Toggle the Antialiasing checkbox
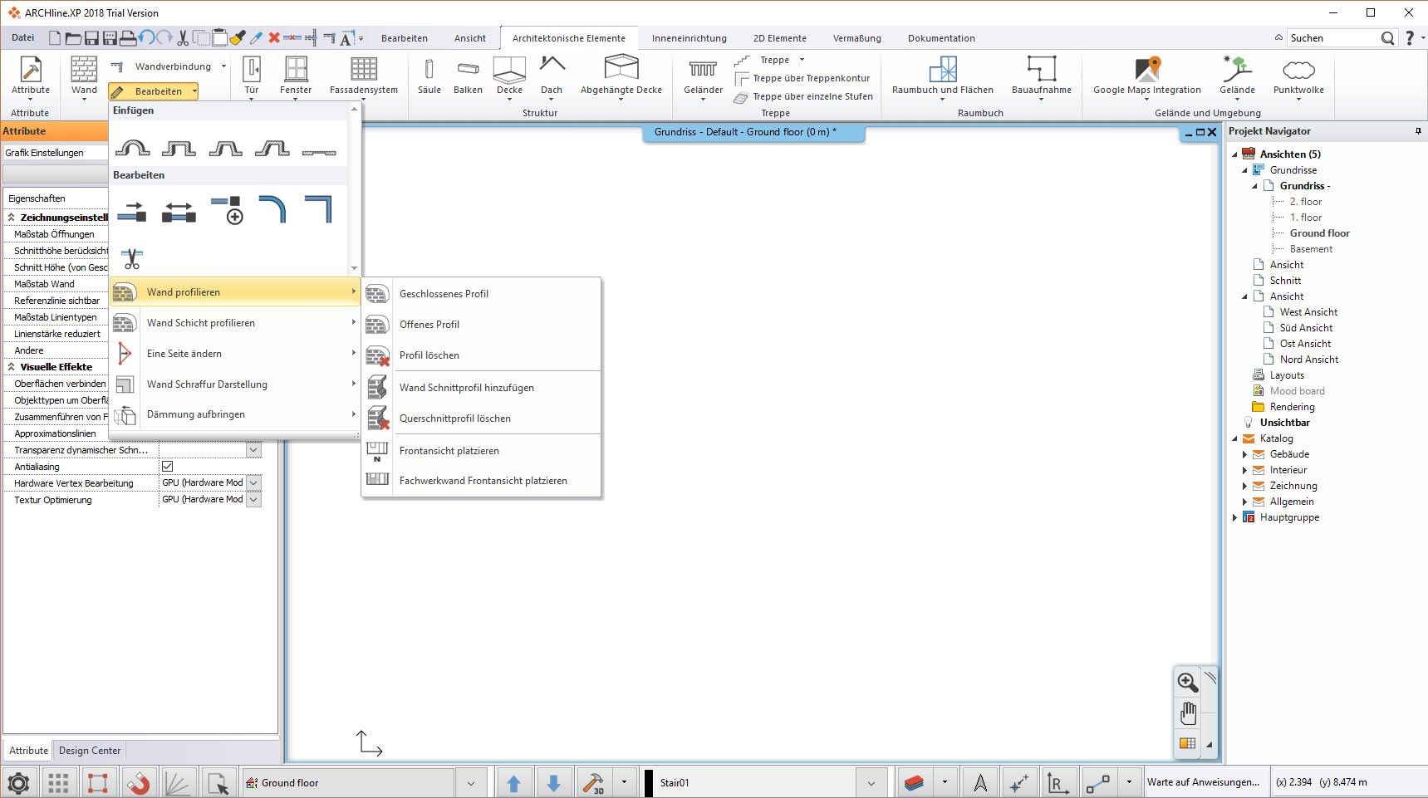Viewport: 1428px width, 798px height. [x=167, y=467]
